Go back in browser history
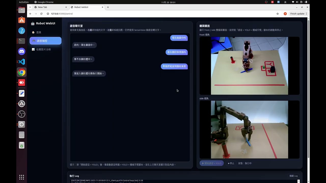 (x=30, y=14)
